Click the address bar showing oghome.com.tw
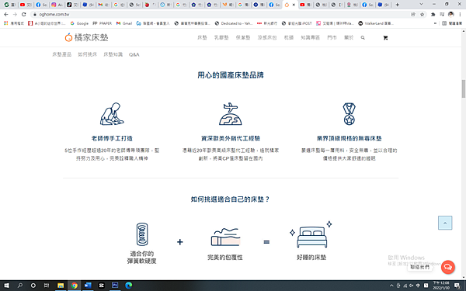Screen dimensions: 466x291 point(220,14)
